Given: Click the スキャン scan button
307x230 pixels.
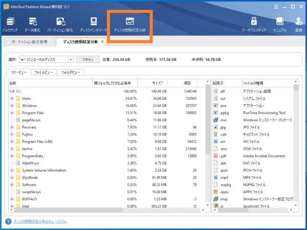Looking at the screenshot, I should pyautogui.click(x=88, y=59).
